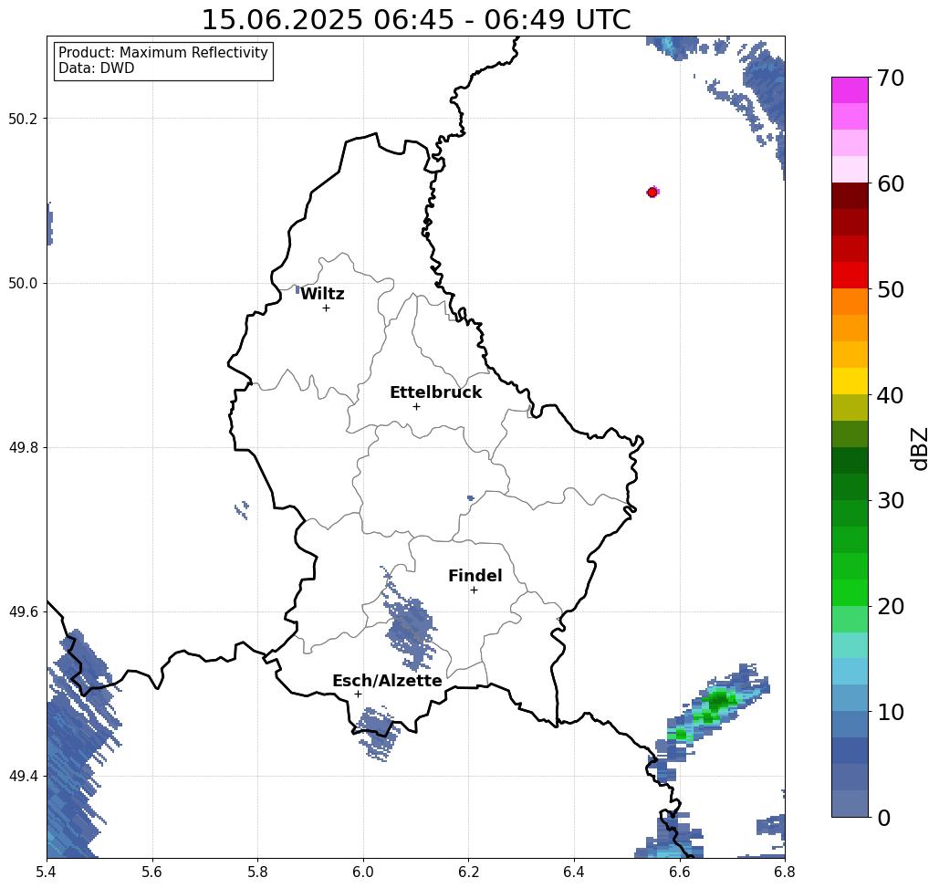Click the orange colorbar band below 50

click(x=850, y=302)
